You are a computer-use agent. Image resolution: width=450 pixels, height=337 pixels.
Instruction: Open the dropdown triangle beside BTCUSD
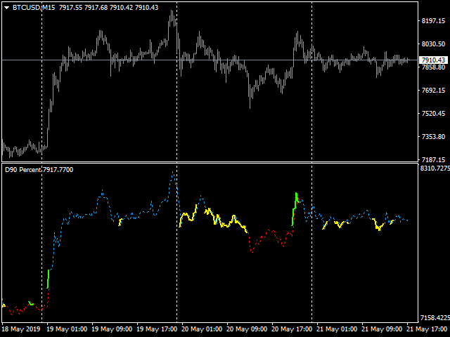(x=6, y=7)
